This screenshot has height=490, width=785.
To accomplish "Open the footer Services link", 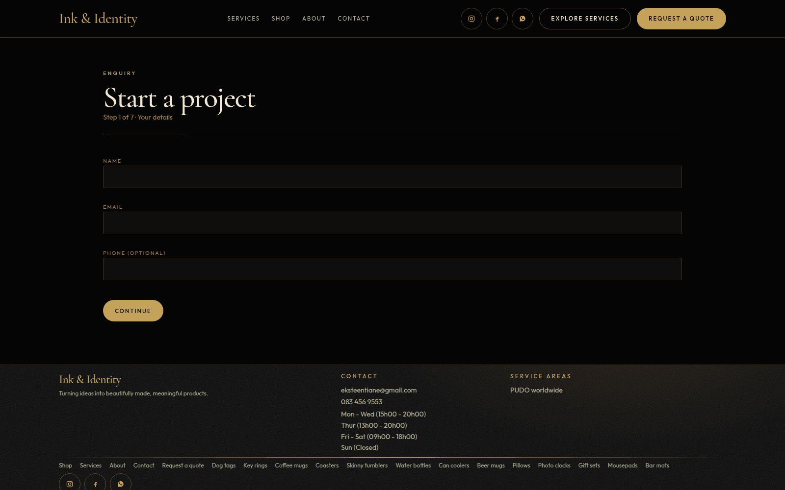I will coord(91,465).
